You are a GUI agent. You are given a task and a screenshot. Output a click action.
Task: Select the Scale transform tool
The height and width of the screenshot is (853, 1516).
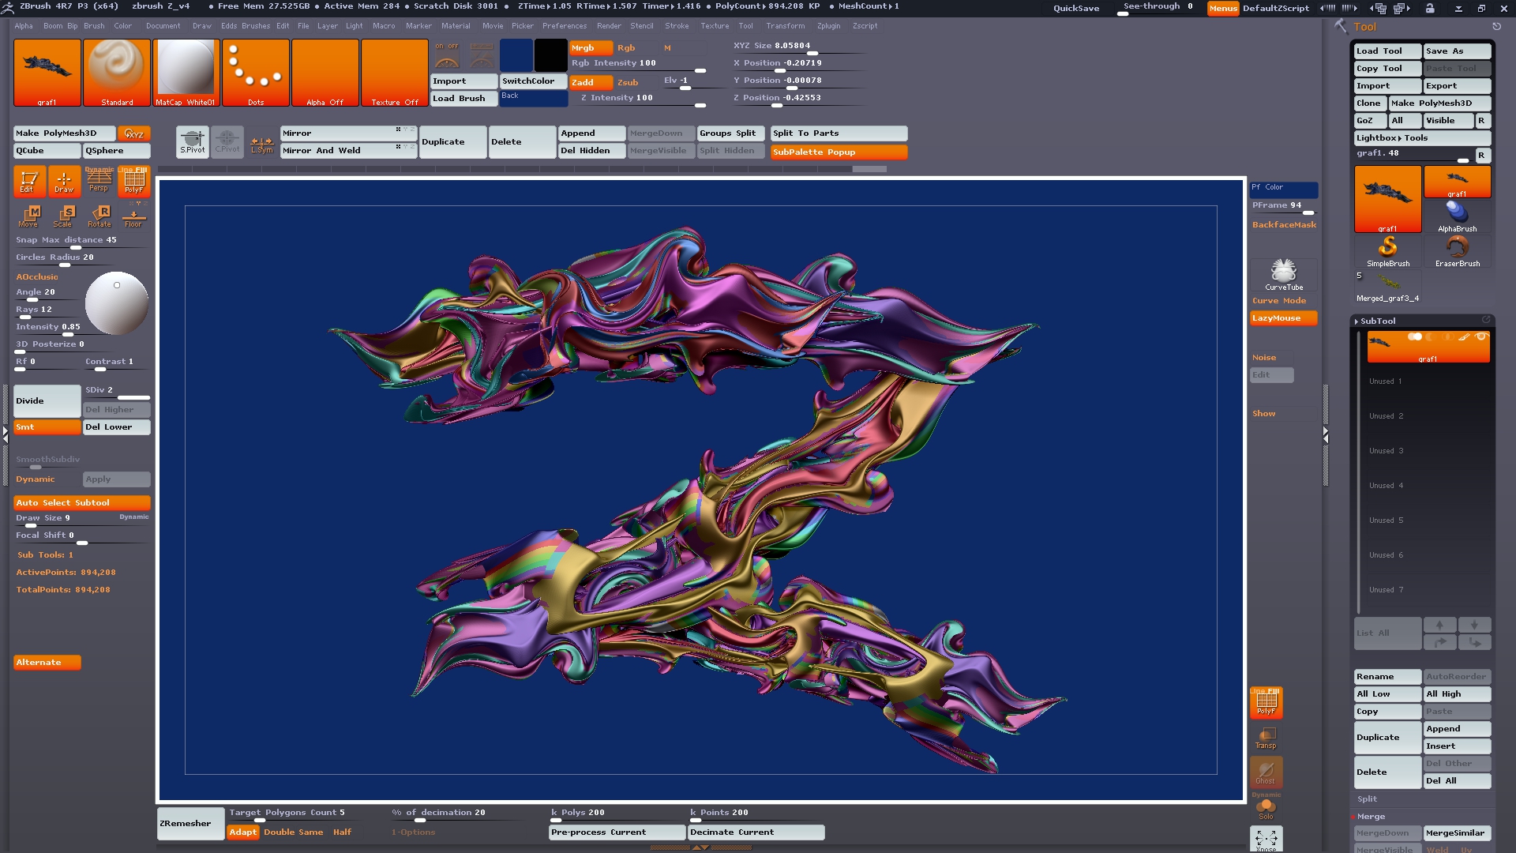point(64,216)
